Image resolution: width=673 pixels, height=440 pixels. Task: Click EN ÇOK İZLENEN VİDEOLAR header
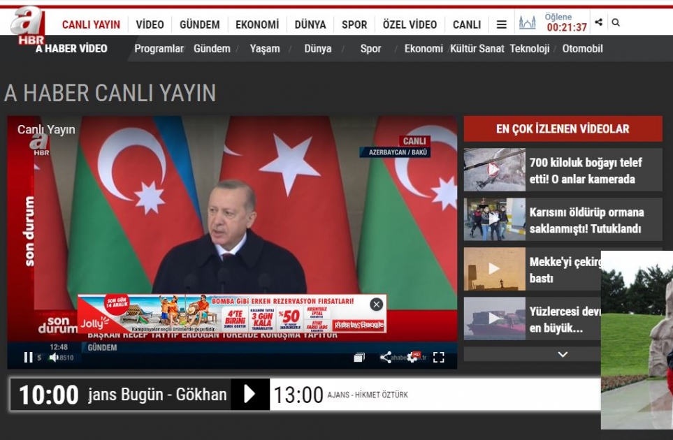(x=563, y=129)
